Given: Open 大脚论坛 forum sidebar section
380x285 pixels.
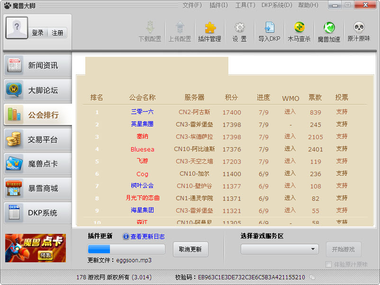Looking at the screenshot, I should [x=38, y=90].
